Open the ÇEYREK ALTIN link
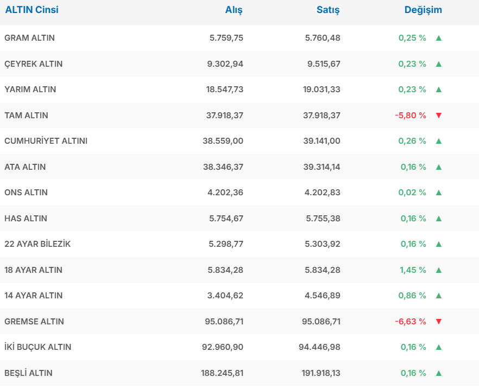Screen dimensions: 479x390 click(34, 64)
